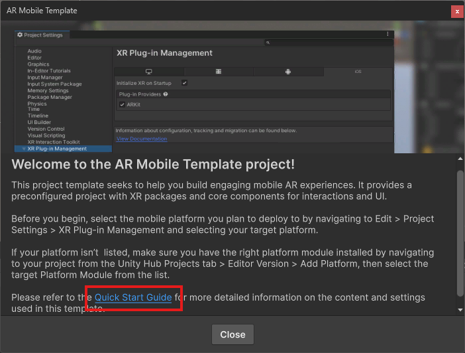Select the Android platform tab icon
Image resolution: width=465 pixels, height=353 pixels.
(x=288, y=72)
